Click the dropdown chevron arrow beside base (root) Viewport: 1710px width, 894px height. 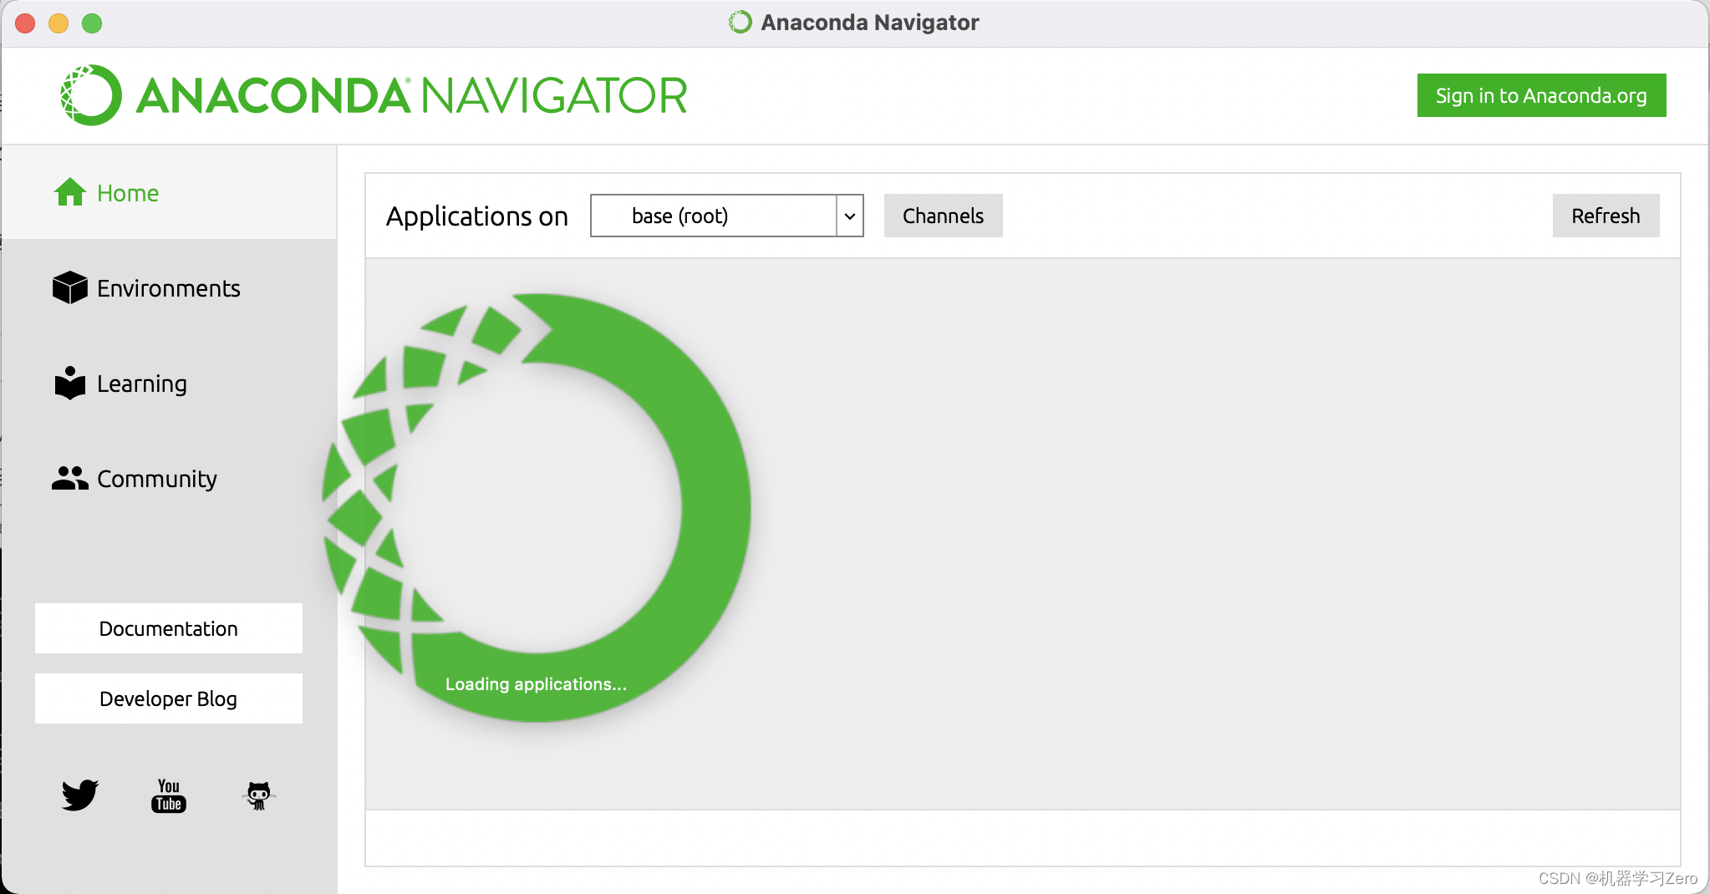click(850, 216)
